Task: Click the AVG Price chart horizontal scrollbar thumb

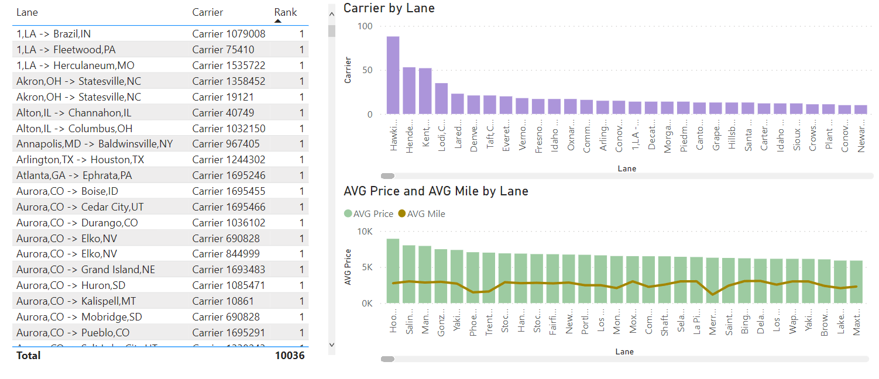Action: pyautogui.click(x=387, y=358)
